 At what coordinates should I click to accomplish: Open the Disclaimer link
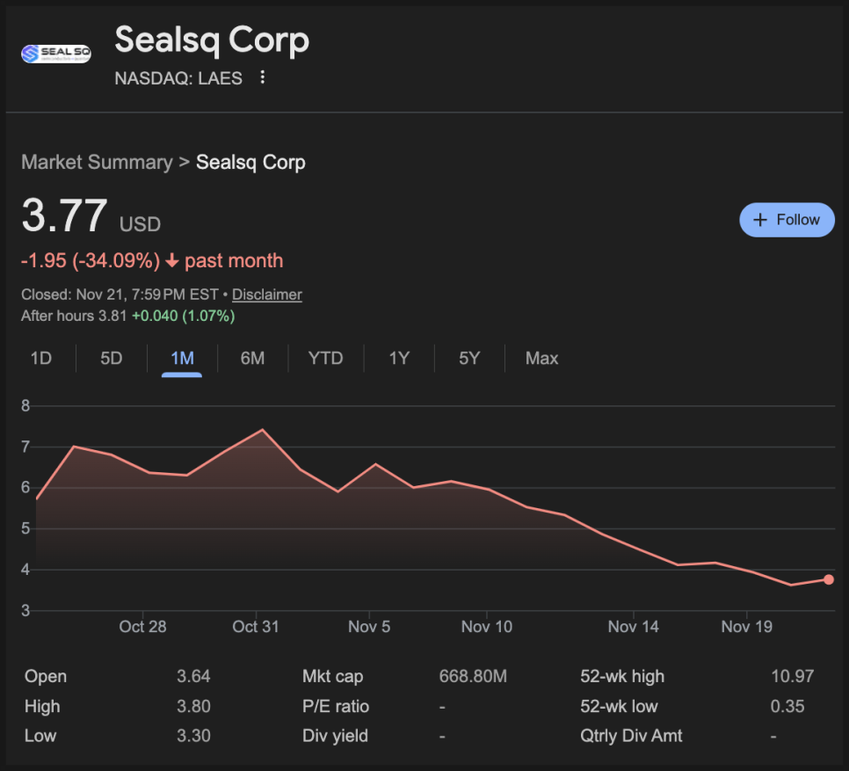[266, 295]
